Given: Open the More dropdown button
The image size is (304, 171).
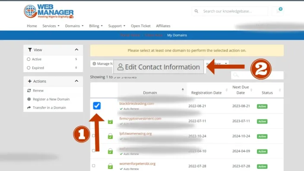Looking at the screenshot, I should (x=220, y=63).
